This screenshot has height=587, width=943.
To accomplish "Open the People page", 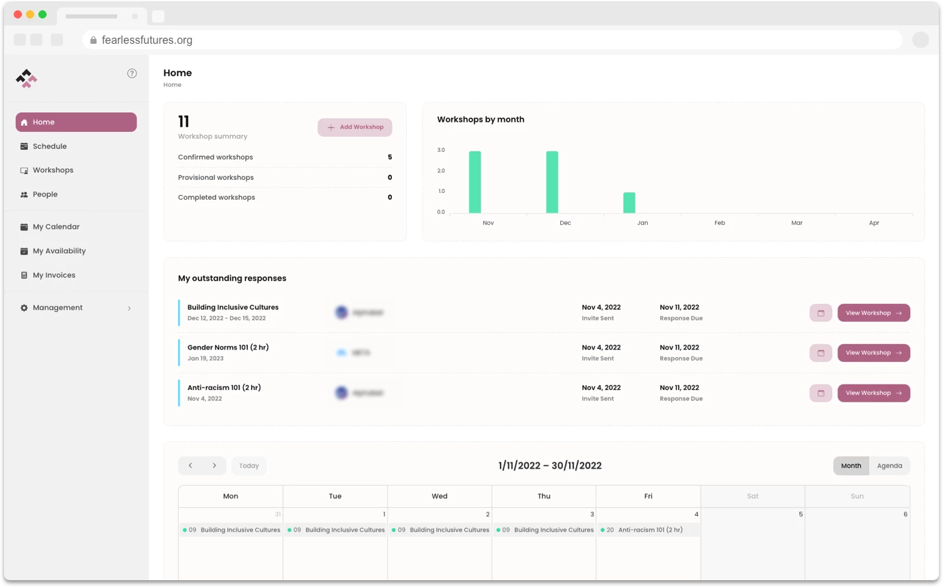I will [45, 194].
